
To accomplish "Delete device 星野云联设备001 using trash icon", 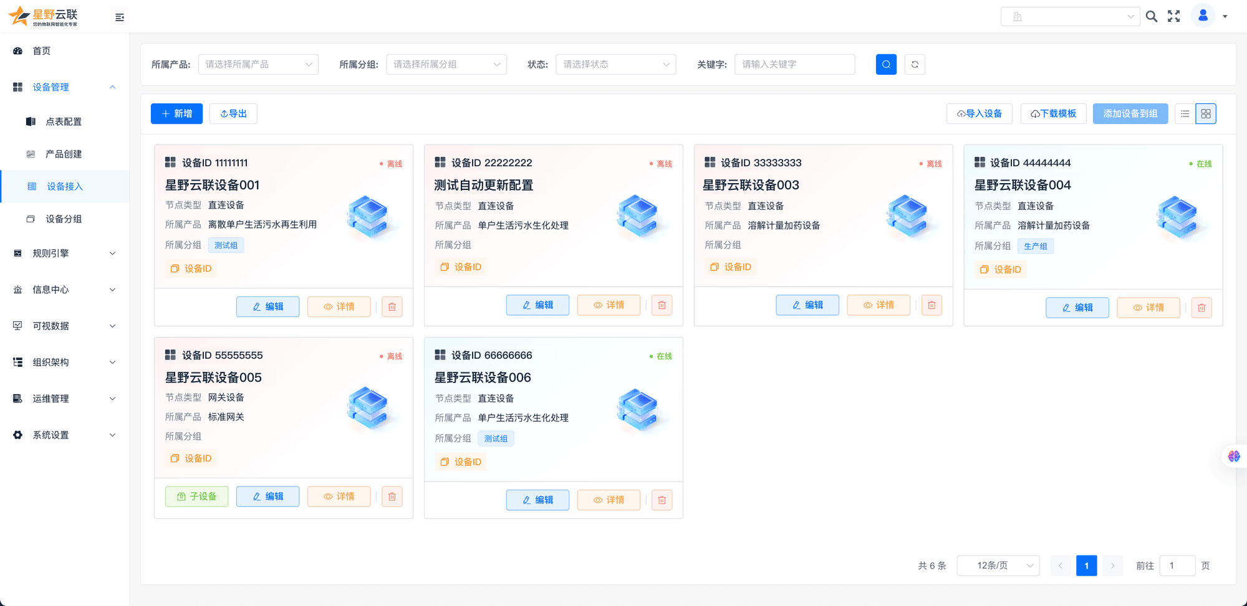I will (392, 306).
